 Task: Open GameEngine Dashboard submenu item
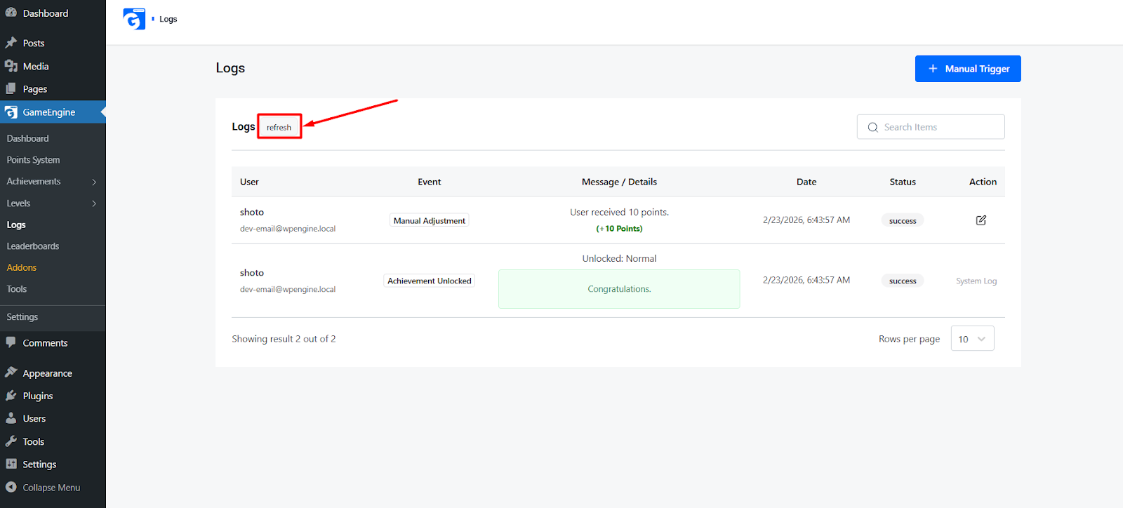(x=28, y=138)
